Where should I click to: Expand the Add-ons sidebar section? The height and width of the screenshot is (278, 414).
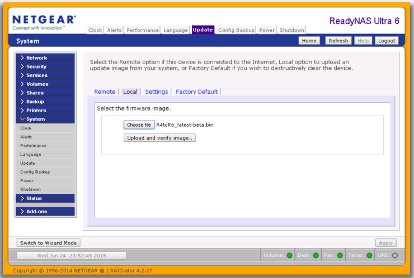(x=45, y=212)
